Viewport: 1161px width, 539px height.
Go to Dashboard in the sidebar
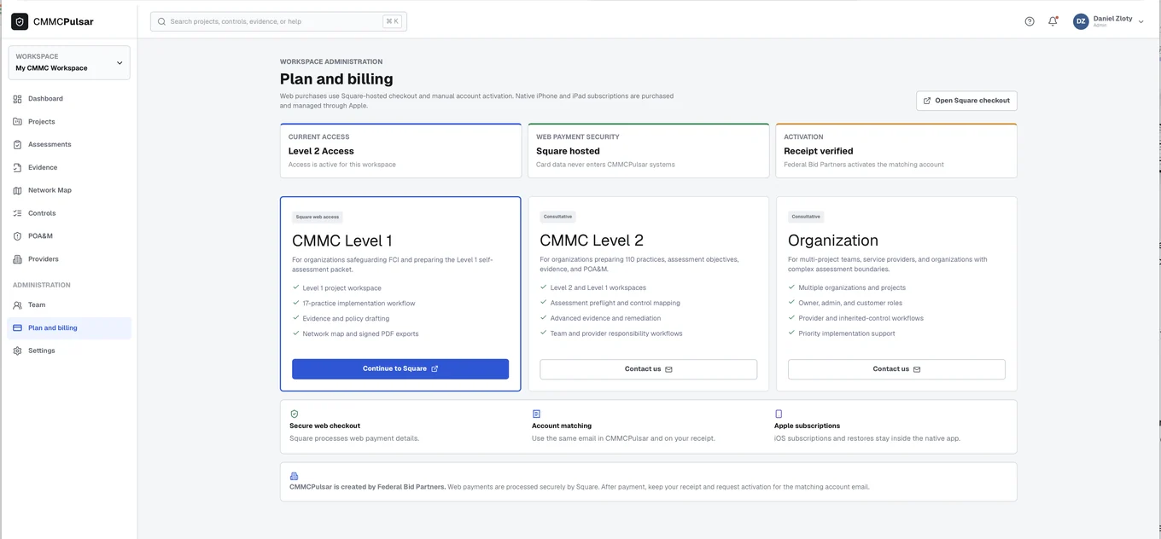pos(69,99)
